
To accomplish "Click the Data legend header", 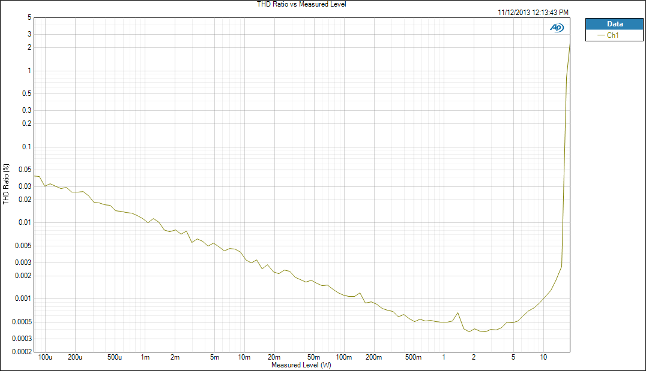I will click(614, 24).
